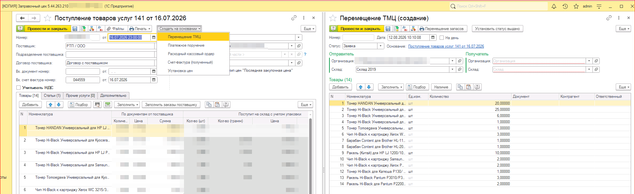This screenshot has height=194, width=635.
Task: Add Поступление товаров to favorites star
Action: [x=47, y=18]
